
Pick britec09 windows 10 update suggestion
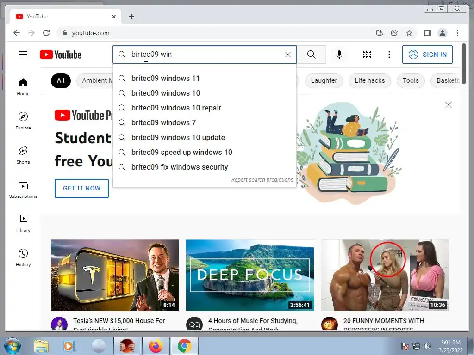204,138
